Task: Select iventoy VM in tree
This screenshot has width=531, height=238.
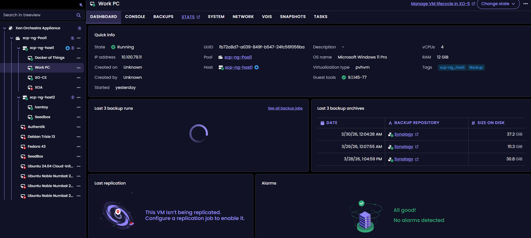Action: click(41, 107)
